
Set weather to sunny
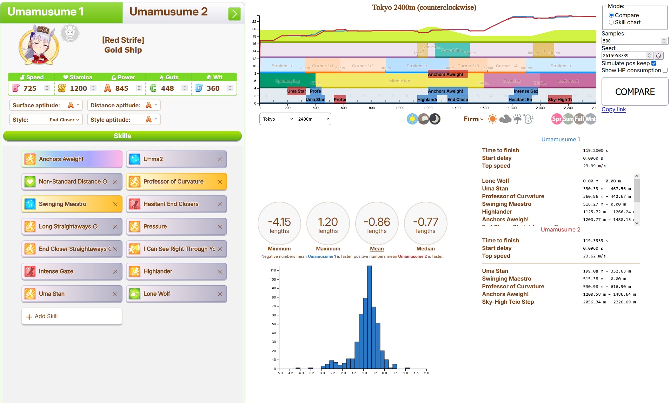pyautogui.click(x=493, y=119)
